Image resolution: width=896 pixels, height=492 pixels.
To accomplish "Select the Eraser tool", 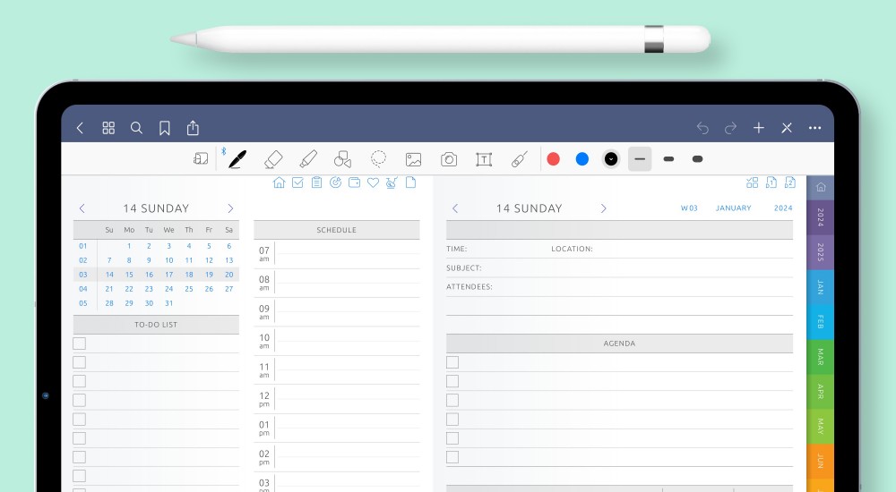I will (x=273, y=159).
